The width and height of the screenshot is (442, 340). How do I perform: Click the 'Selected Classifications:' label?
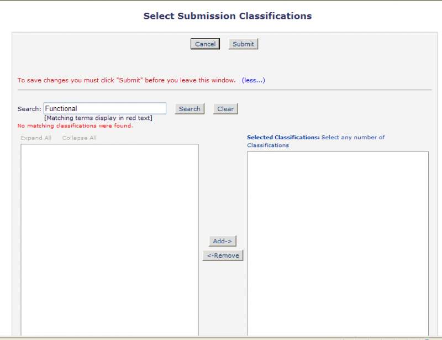pos(283,138)
